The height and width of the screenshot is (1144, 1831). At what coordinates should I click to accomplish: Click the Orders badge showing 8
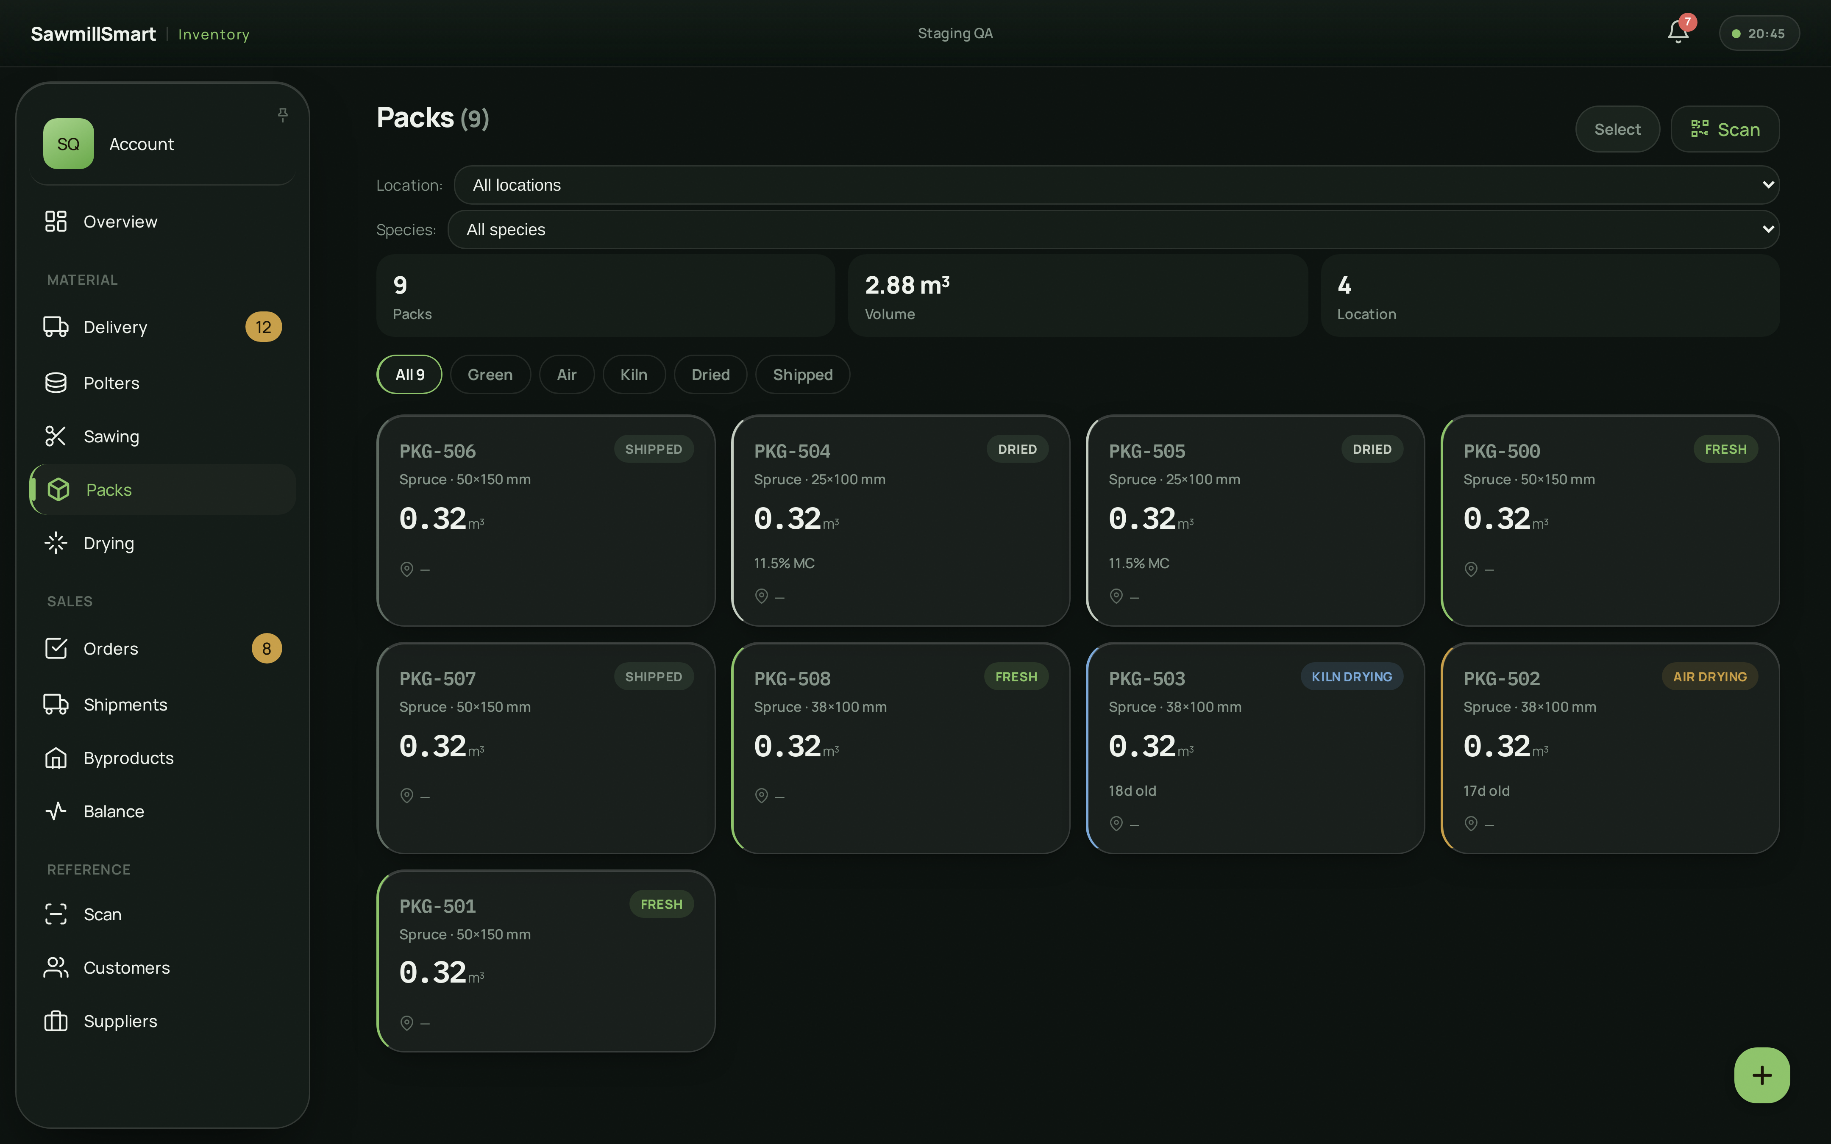pos(266,648)
